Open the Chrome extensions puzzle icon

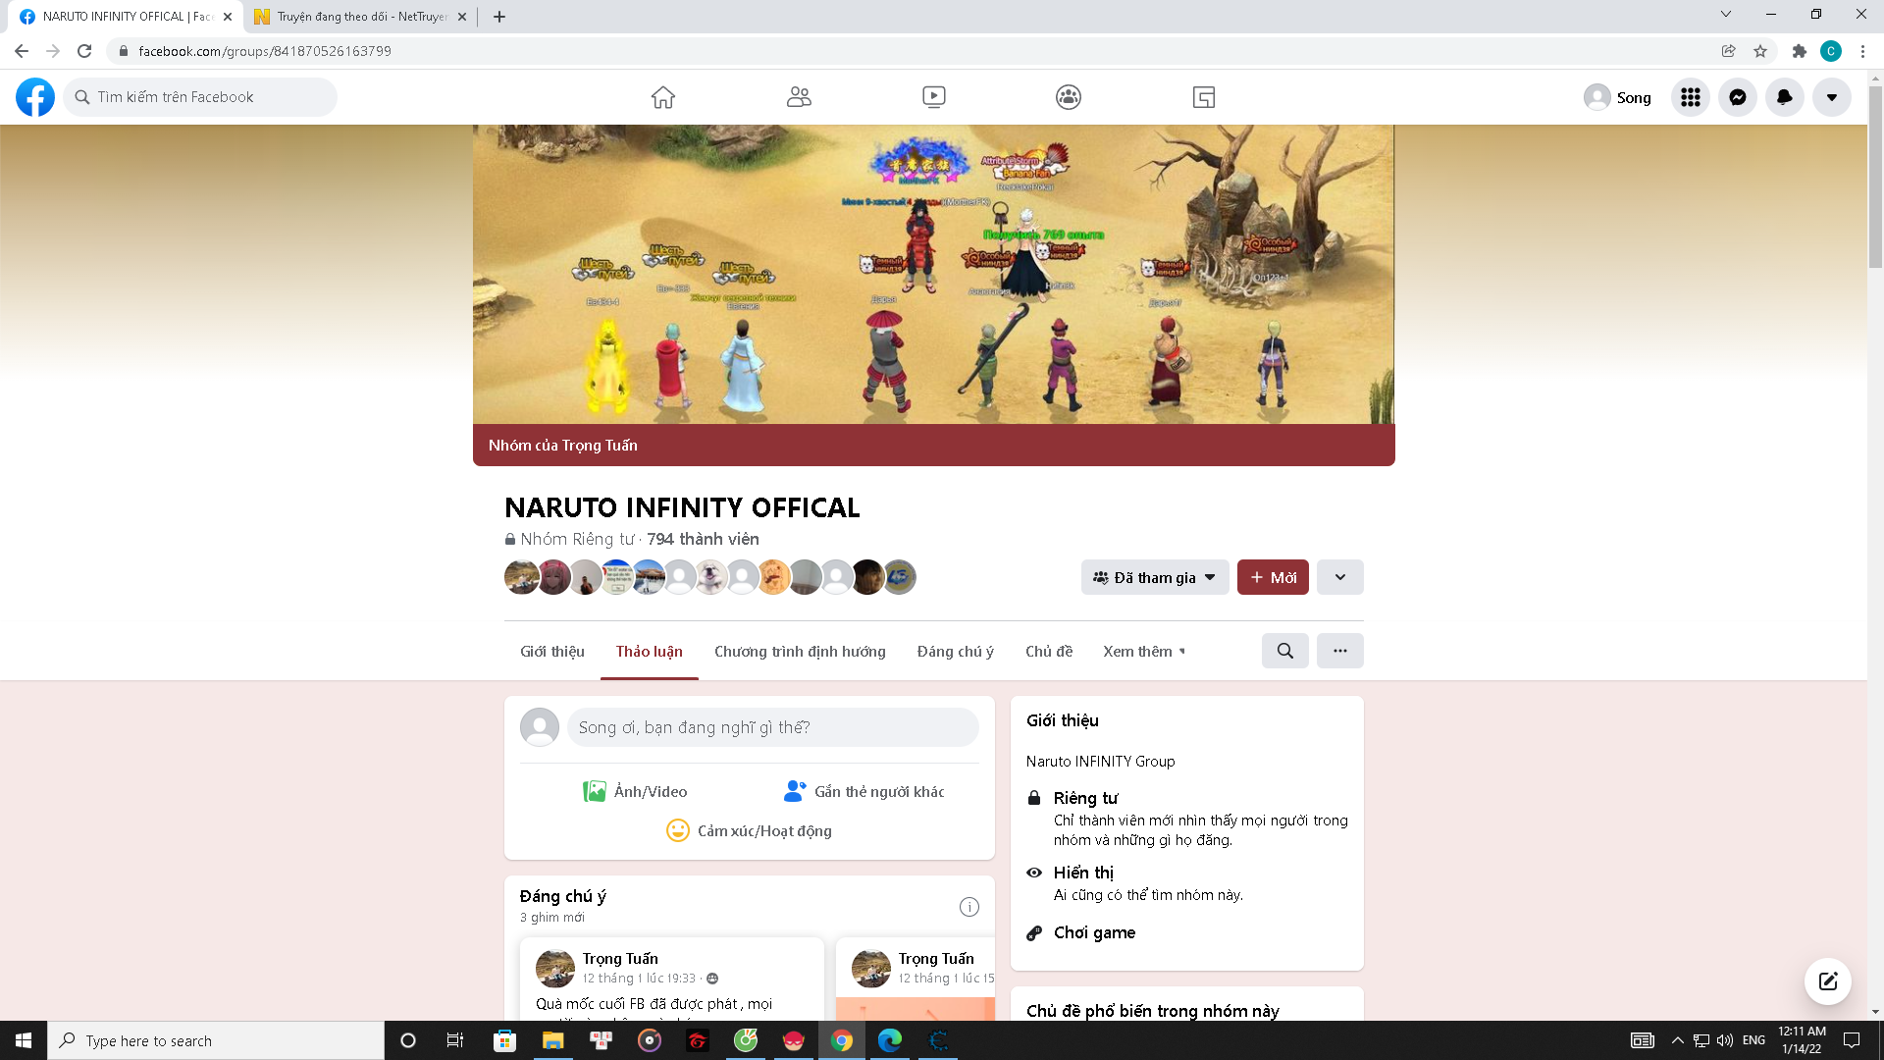tap(1800, 51)
